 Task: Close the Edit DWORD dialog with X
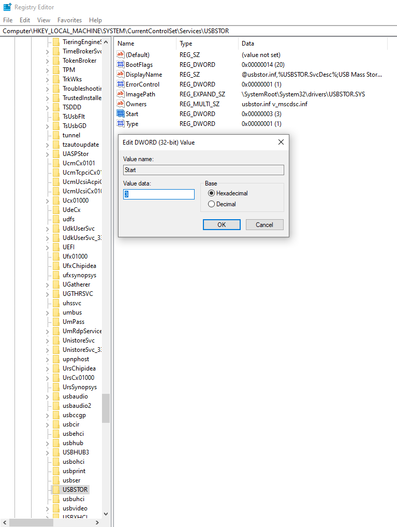pos(281,142)
